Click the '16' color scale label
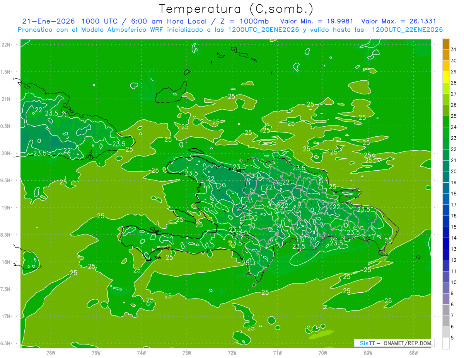Viewport: 464px width, 358px height. 454,216
